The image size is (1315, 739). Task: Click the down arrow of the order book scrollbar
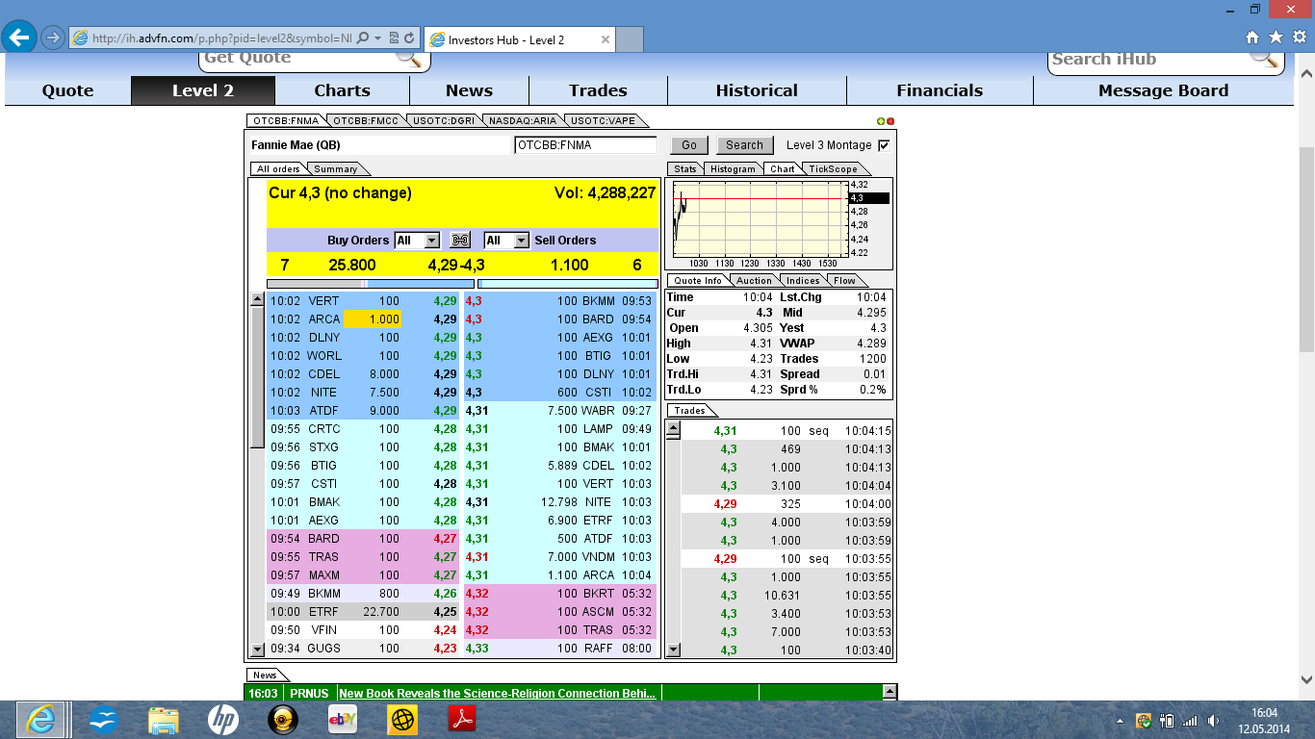255,648
